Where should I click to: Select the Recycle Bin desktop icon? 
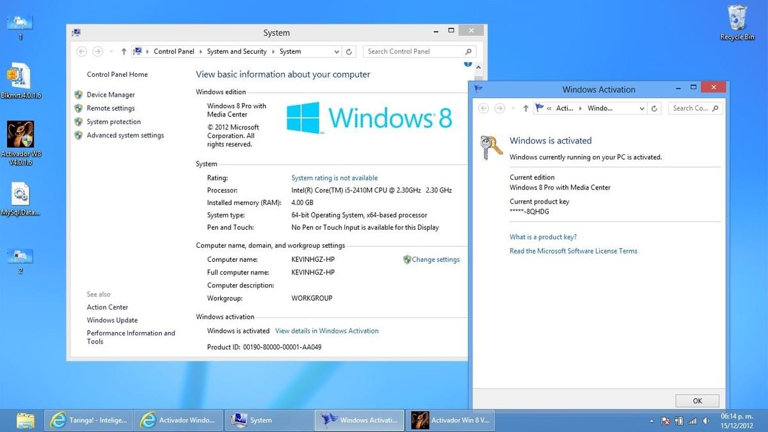737,23
